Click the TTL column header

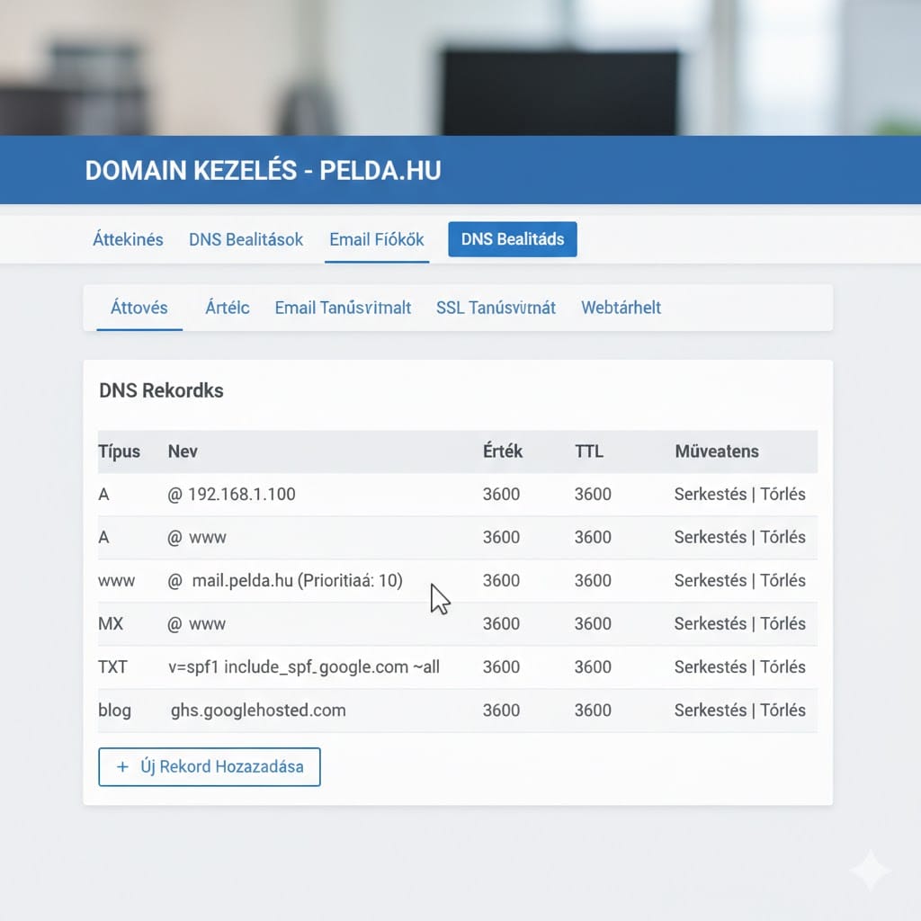tap(591, 452)
